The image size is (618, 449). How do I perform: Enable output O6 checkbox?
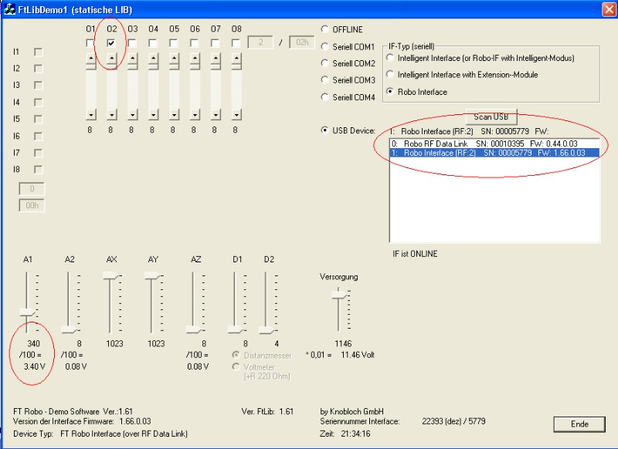(x=195, y=43)
